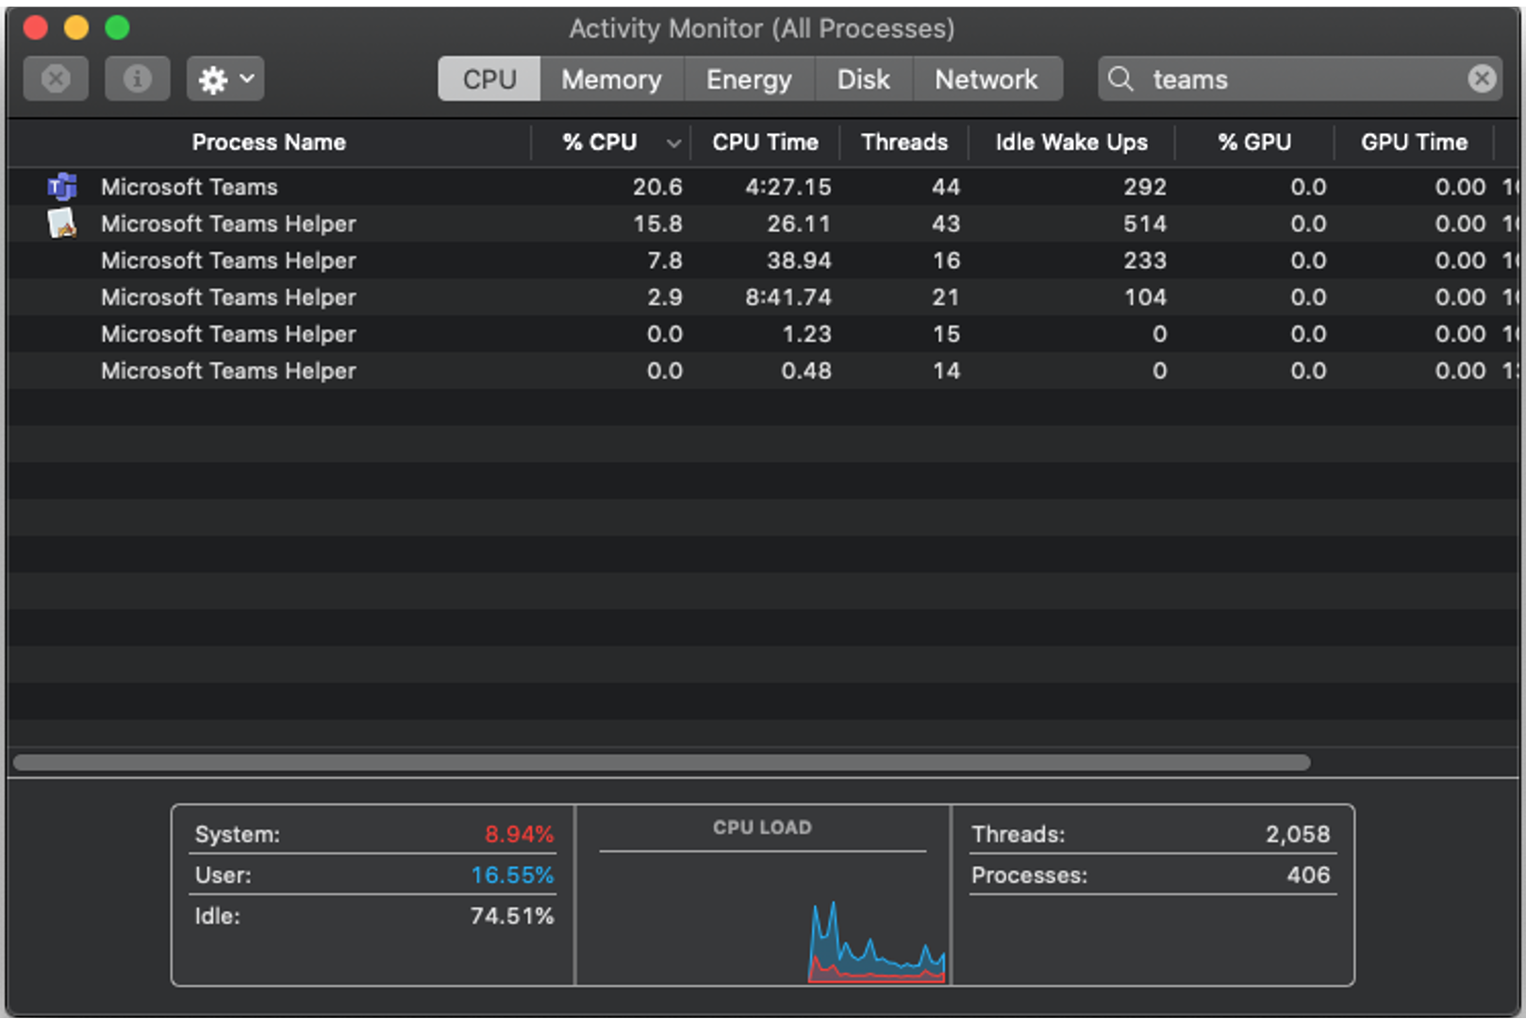1526x1019 pixels.
Task: Sort by Threads column header
Action: pyautogui.click(x=904, y=142)
